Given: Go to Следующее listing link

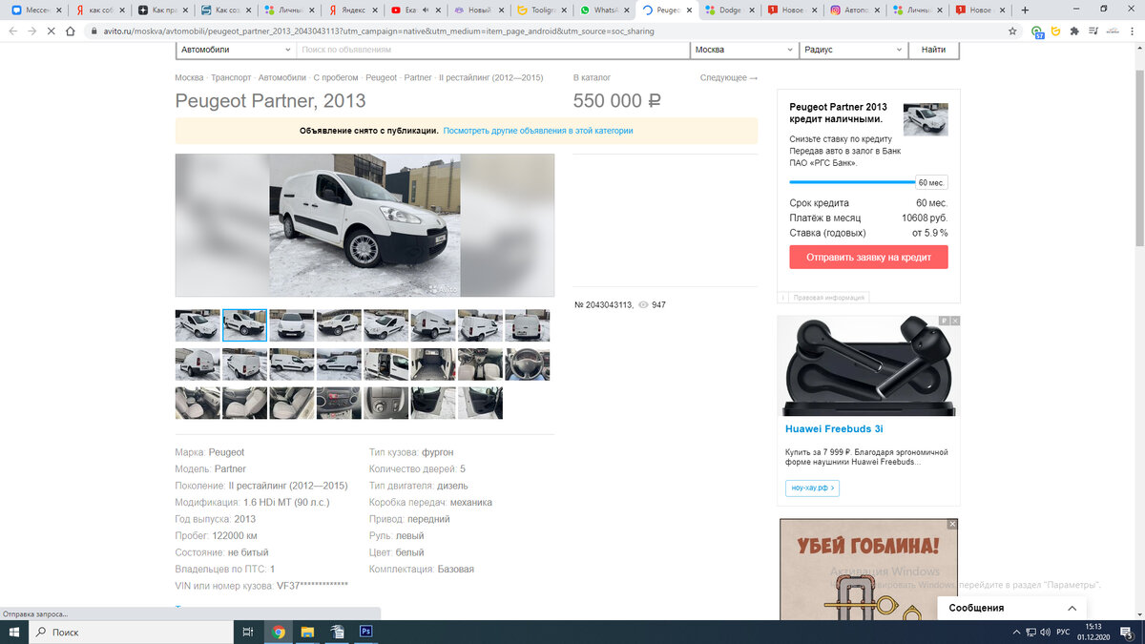Looking at the screenshot, I should [729, 77].
